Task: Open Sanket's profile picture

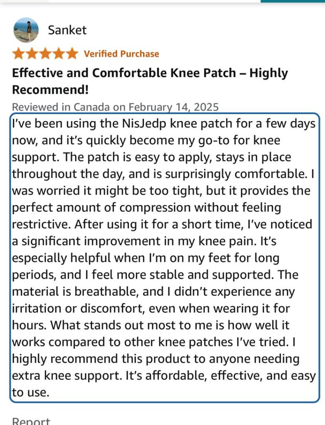Action: click(26, 30)
